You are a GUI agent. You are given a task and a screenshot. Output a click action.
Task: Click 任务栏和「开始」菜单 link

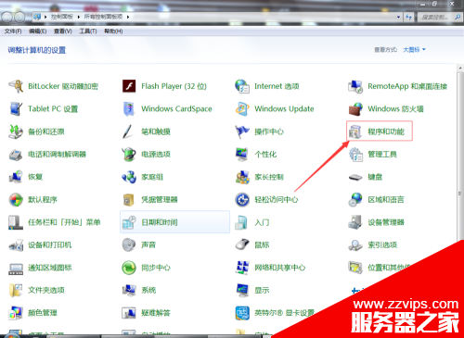point(64,222)
